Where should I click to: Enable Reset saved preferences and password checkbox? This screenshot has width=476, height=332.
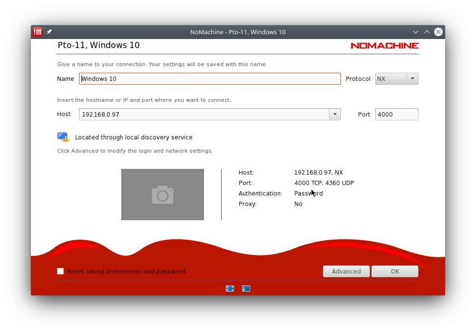click(x=60, y=271)
